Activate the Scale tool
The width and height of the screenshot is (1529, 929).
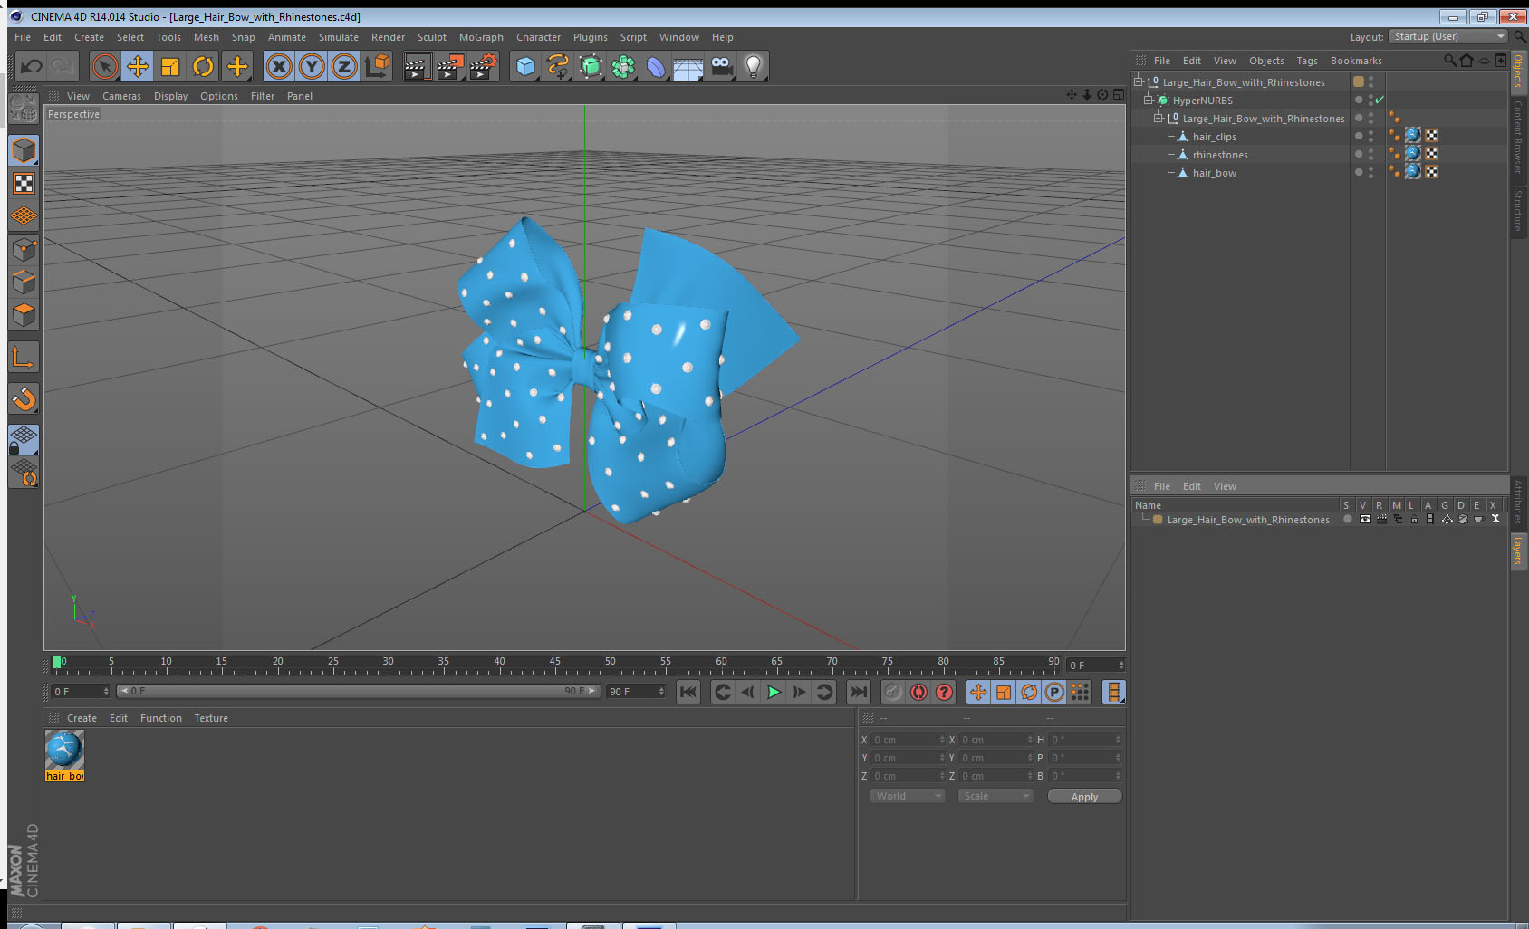coord(170,66)
